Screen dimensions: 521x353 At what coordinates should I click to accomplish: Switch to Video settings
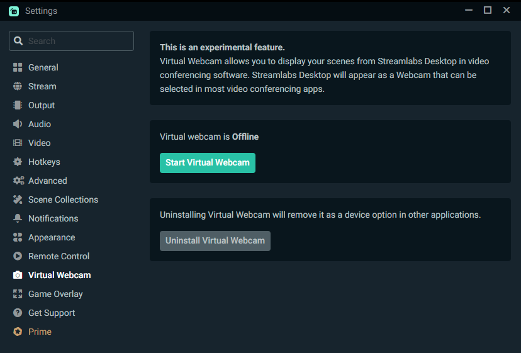[x=40, y=143]
